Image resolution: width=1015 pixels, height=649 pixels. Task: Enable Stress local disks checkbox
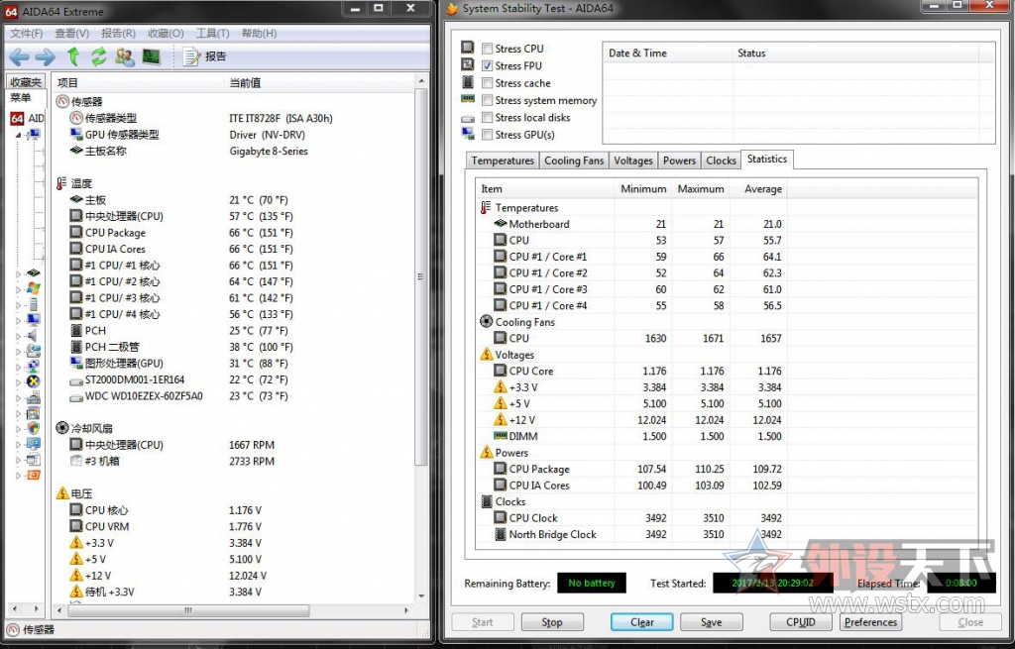[487, 117]
